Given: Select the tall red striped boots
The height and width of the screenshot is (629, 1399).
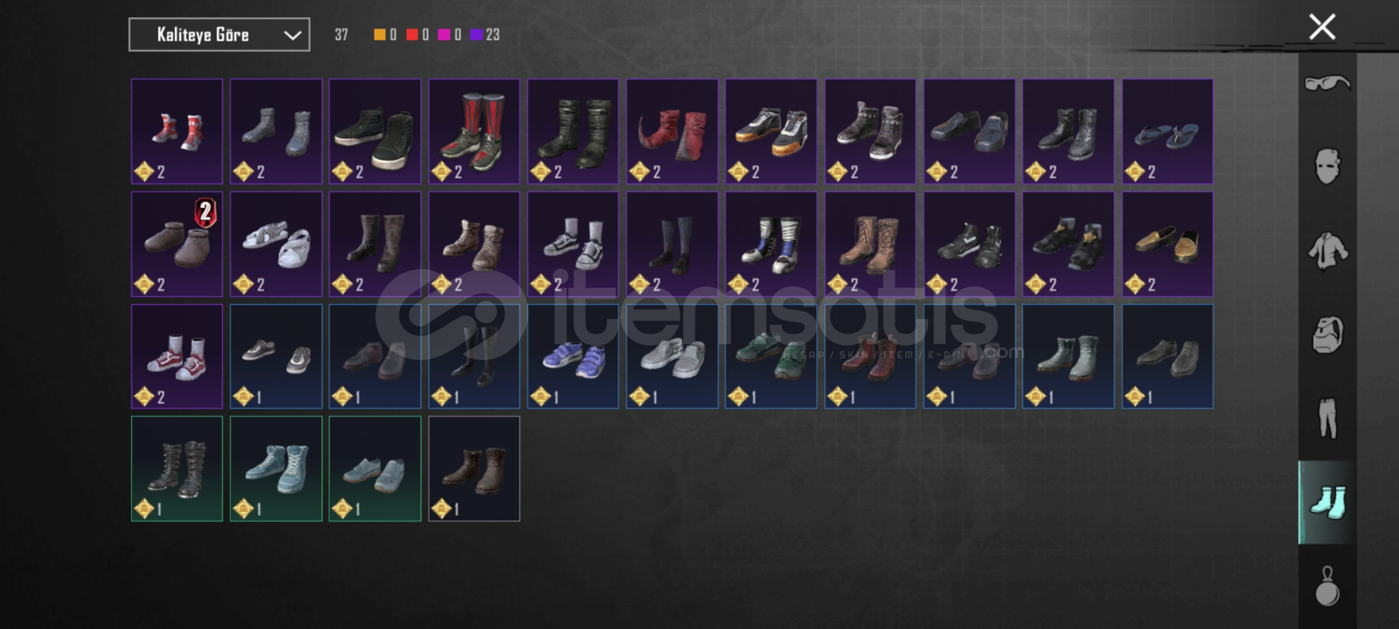Looking at the screenshot, I should [x=474, y=132].
